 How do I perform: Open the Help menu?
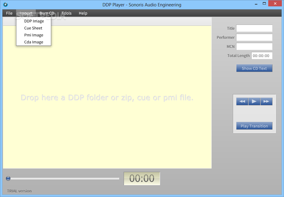(83, 13)
